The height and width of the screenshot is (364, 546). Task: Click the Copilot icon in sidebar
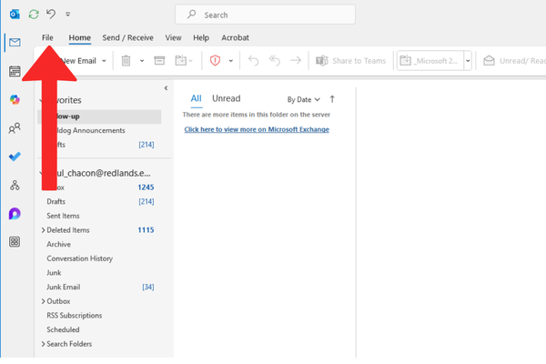[15, 99]
